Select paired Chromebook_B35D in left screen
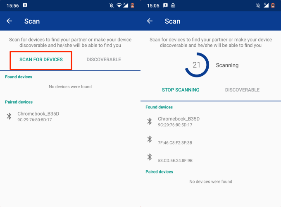The image size is (281, 207). click(70, 116)
